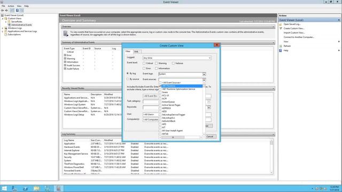342x192 pixels.
Task: Click the Applications and Services Logs icon
Action: coord(6,31)
